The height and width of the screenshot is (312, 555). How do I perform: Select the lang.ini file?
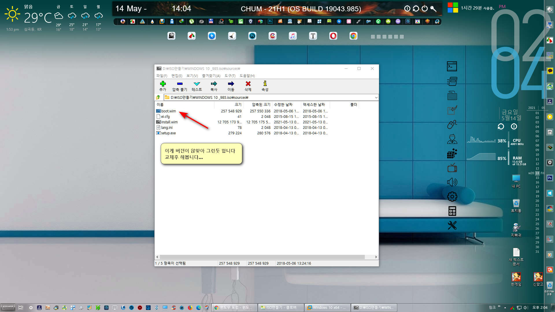point(166,127)
